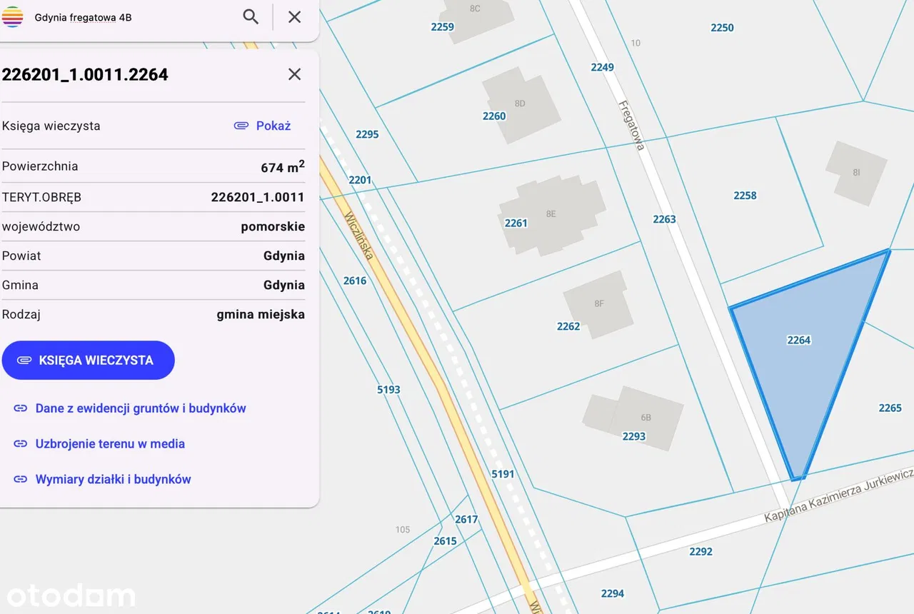Click link icon beside Uzbrojenie terenu w media
The width and height of the screenshot is (914, 614).
tap(21, 444)
